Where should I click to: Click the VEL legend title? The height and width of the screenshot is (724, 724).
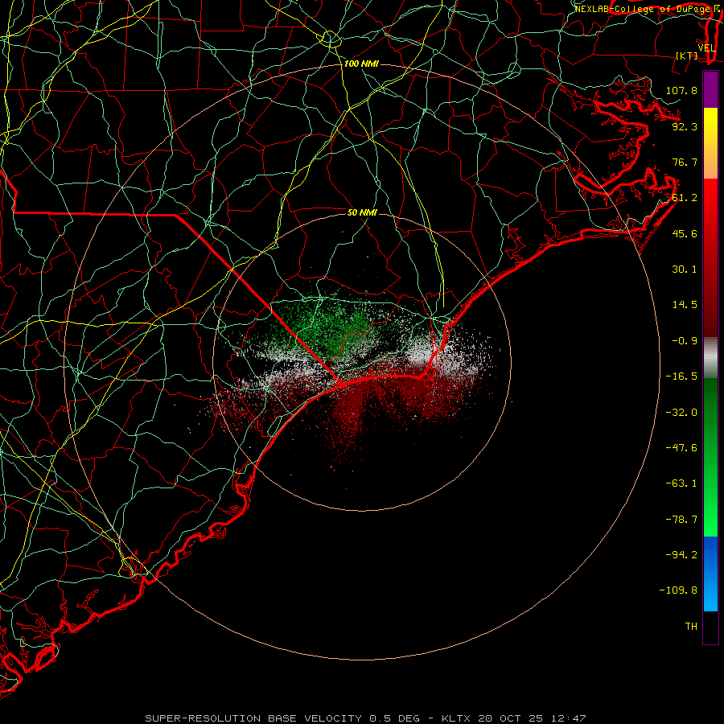(707, 48)
